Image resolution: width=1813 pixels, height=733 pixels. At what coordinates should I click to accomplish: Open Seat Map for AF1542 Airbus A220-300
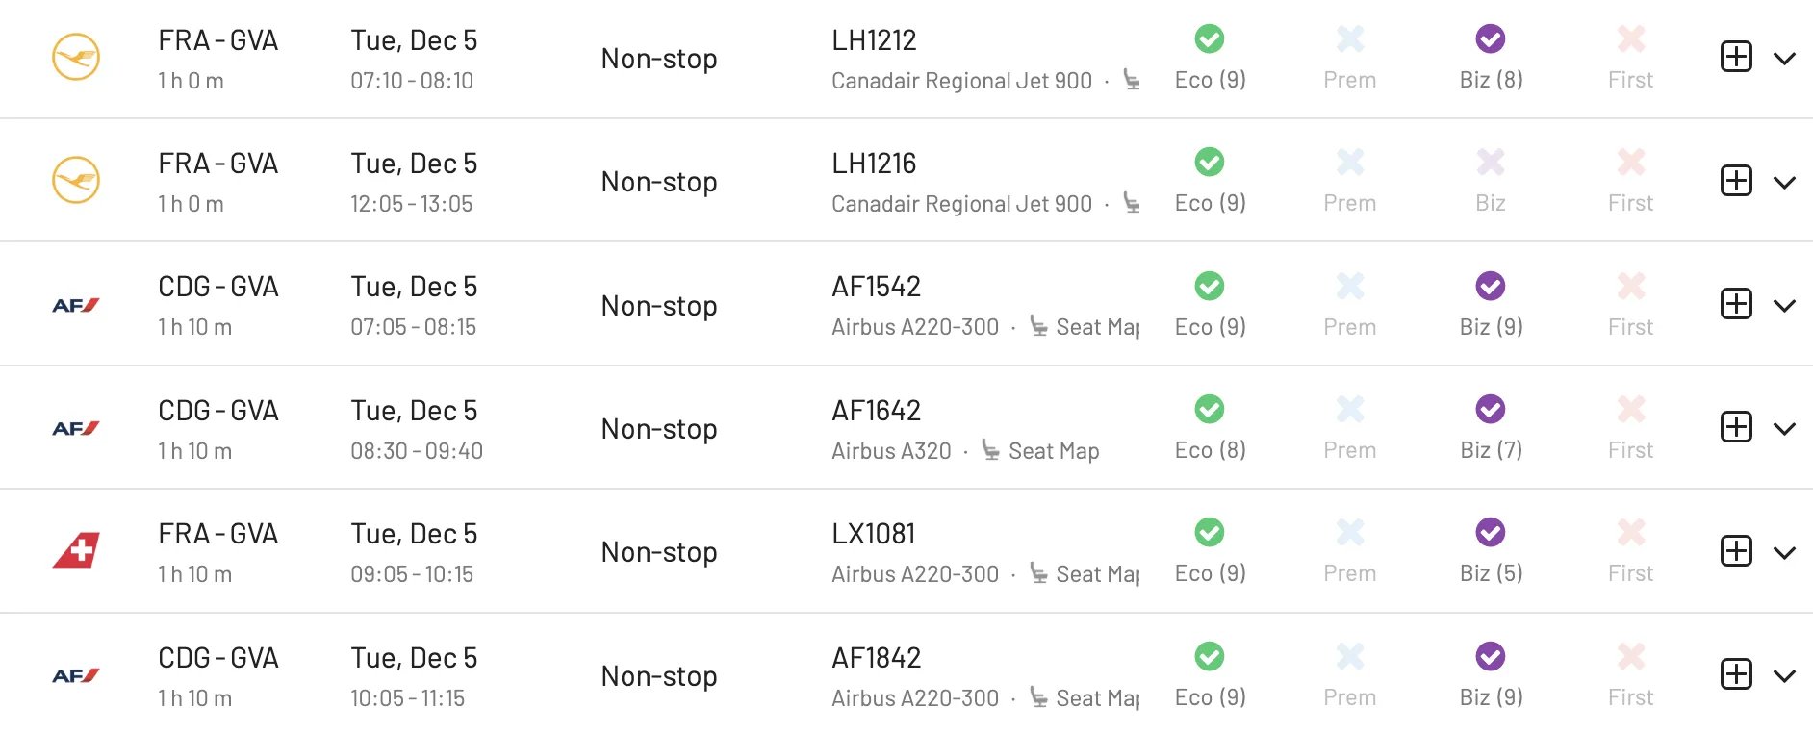coord(1085,327)
